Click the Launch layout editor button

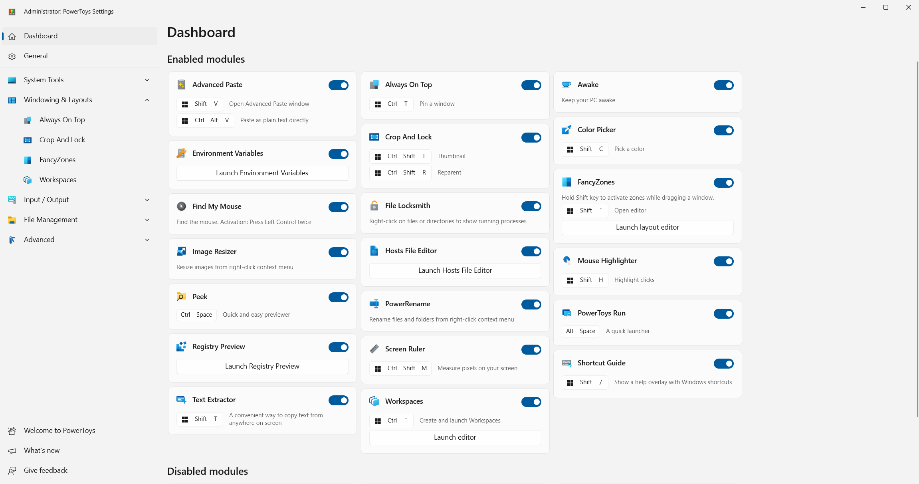point(647,227)
